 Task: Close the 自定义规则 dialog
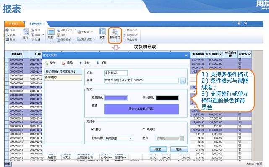click(186, 55)
